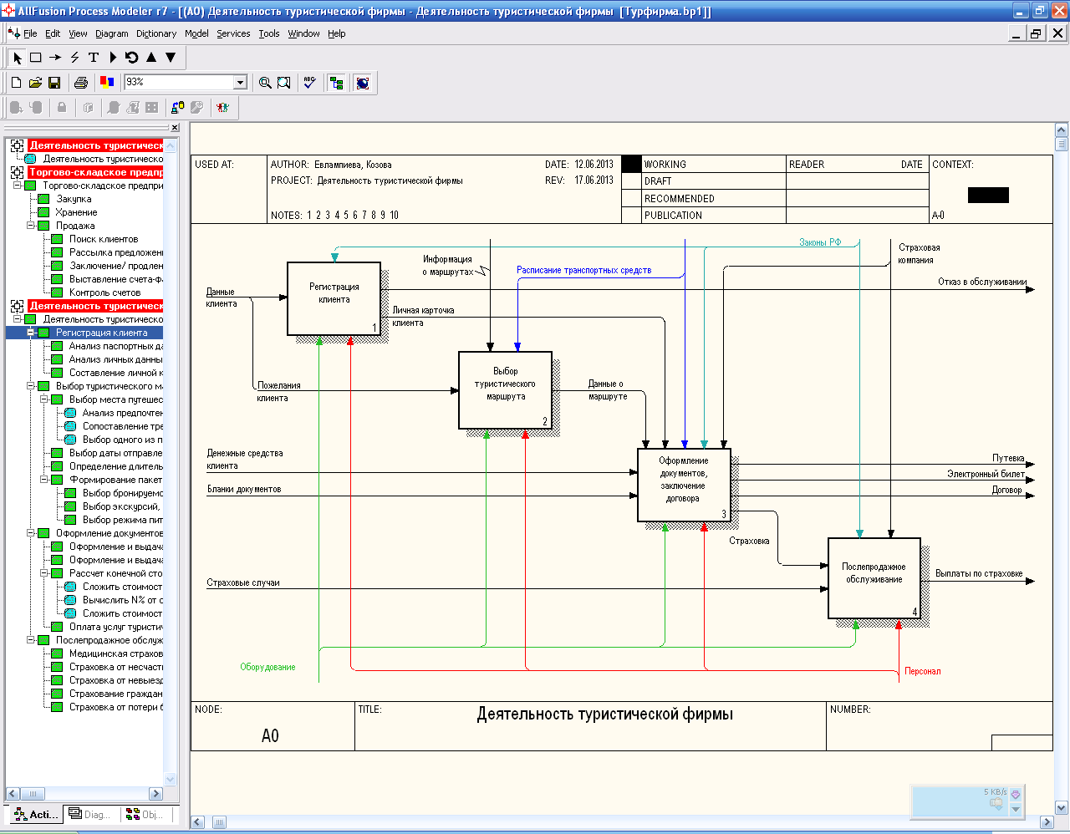Select Закупка in the model tree
The height and width of the screenshot is (834, 1070).
[x=74, y=199]
